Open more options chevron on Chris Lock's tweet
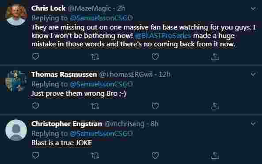262x164 pixels. (253, 8)
